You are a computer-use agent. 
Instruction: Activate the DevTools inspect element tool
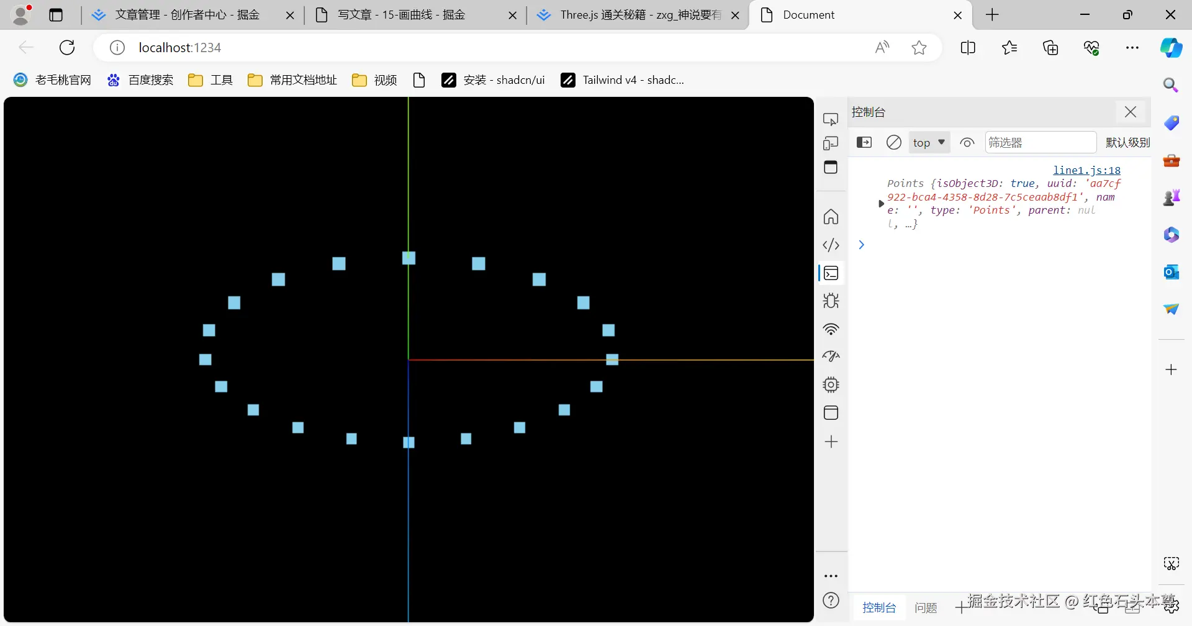(x=831, y=119)
